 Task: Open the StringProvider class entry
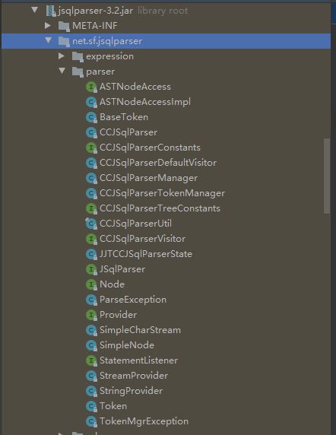pyautogui.click(x=131, y=391)
